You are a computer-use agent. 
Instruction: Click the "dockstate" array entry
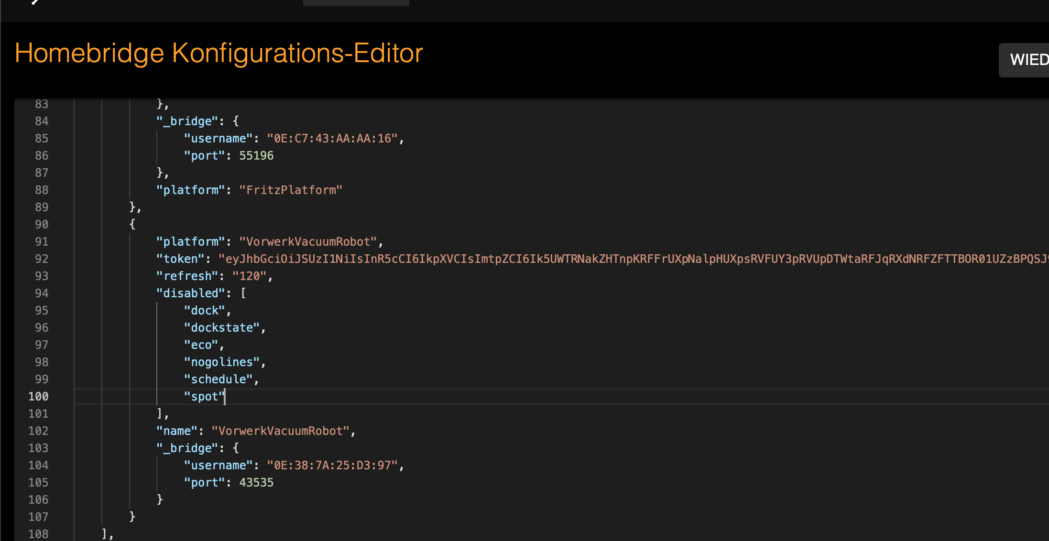(x=222, y=328)
